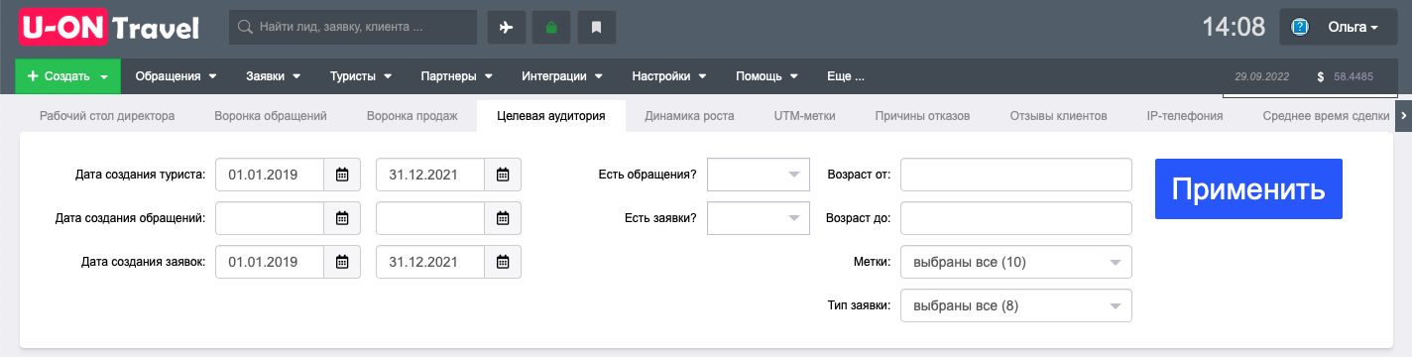
Task: Open the Настройки menu
Action: click(668, 75)
